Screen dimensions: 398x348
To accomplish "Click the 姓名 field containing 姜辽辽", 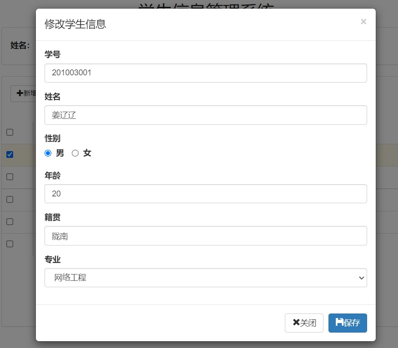I will [205, 115].
